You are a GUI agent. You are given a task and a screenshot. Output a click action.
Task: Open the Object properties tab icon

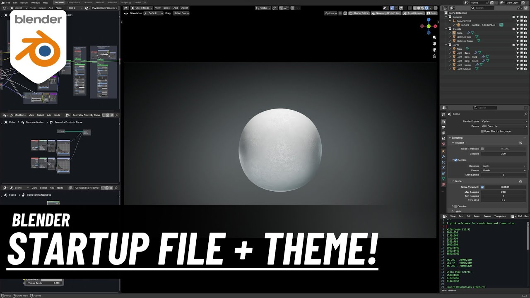[x=443, y=151]
